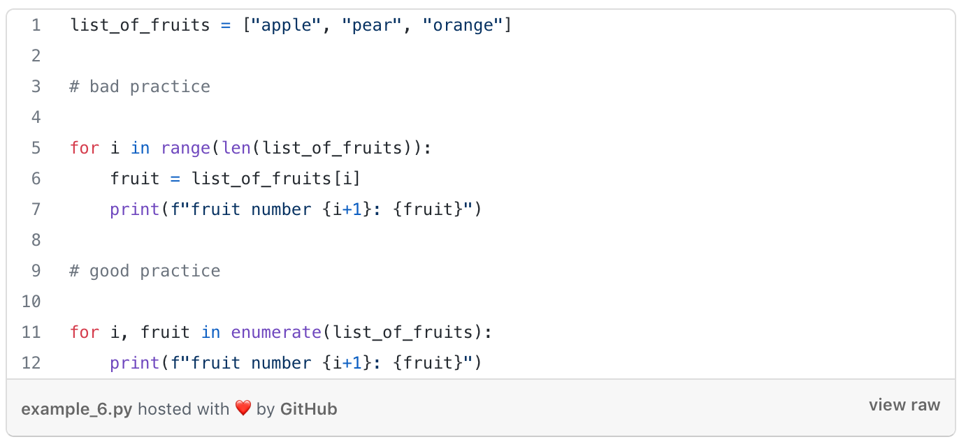The height and width of the screenshot is (444, 966).
Task: Click the "# bad practice" comment
Action: (x=140, y=87)
